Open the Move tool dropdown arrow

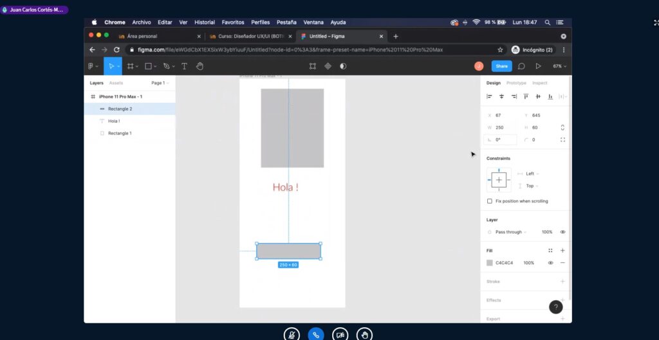(118, 67)
